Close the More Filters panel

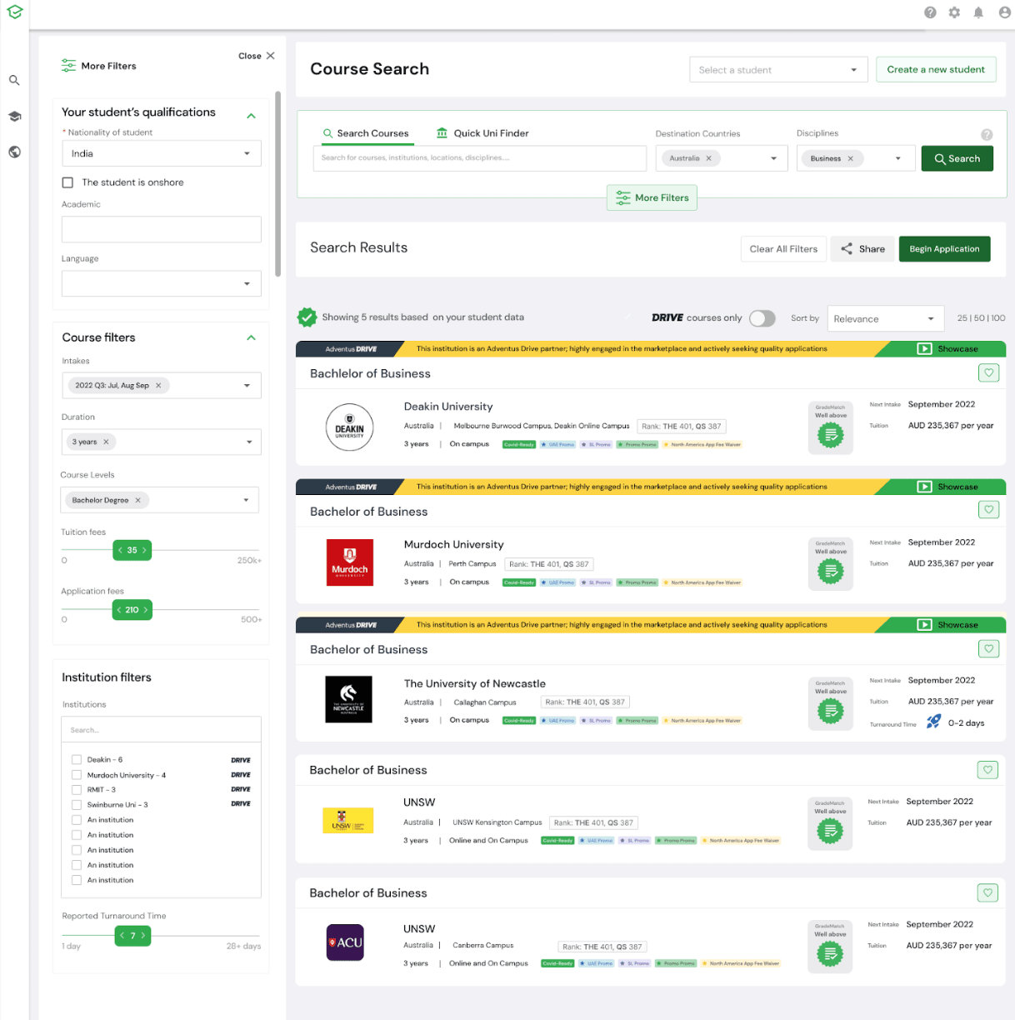click(x=257, y=56)
